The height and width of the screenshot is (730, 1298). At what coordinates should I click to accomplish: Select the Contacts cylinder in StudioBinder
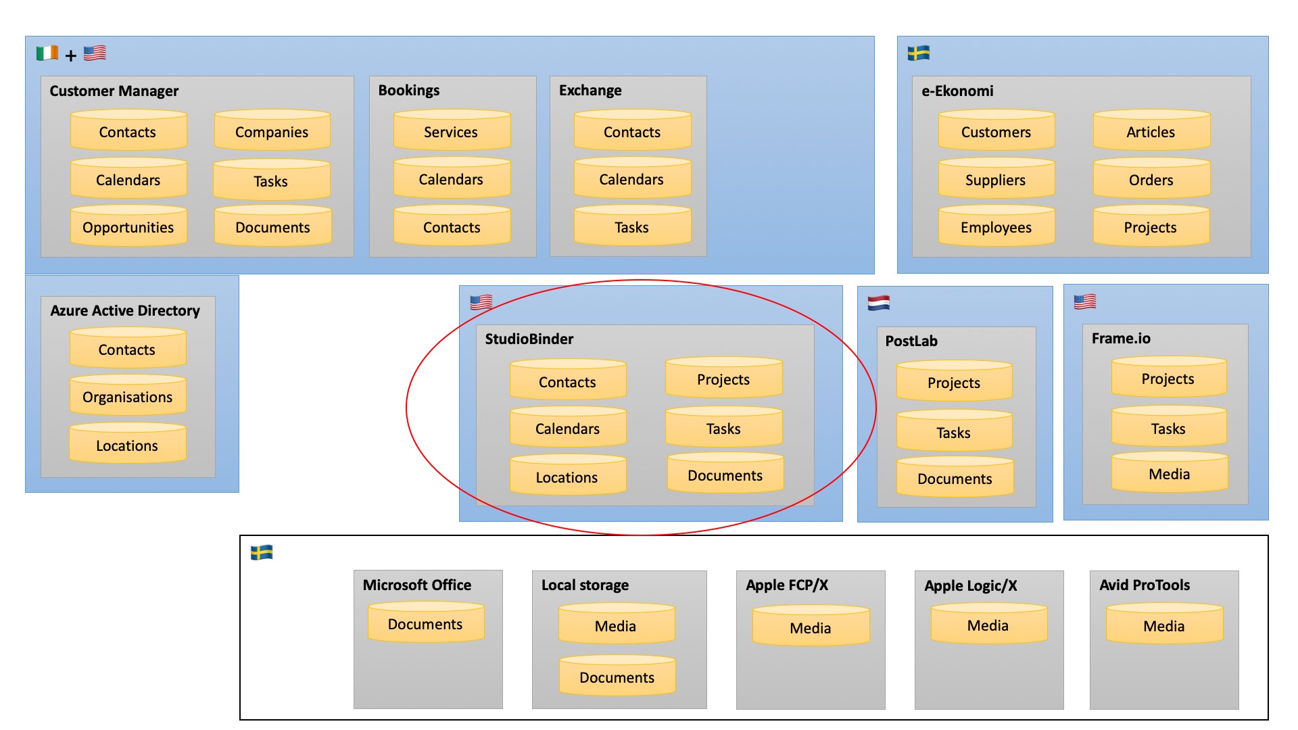tap(568, 379)
